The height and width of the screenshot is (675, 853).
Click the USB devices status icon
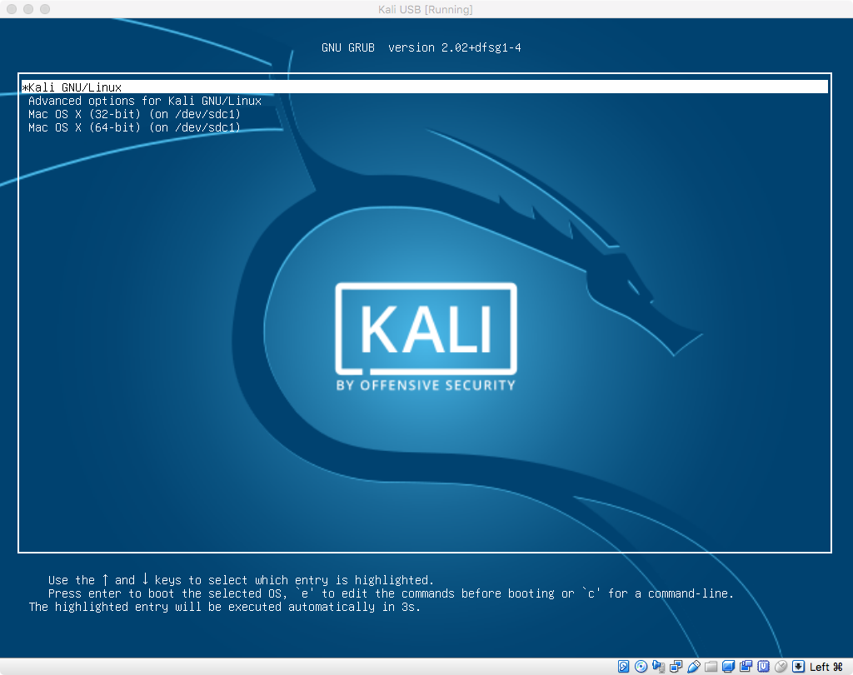[694, 667]
